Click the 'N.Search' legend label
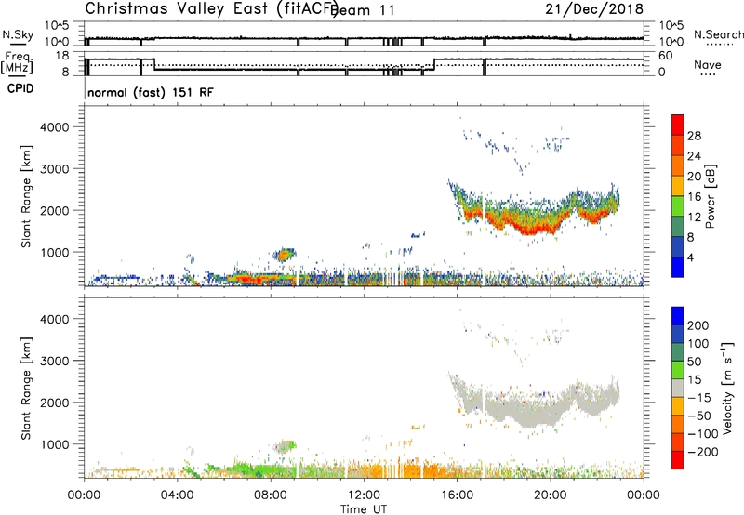Screen dimensions: 744x515 tap(718, 34)
